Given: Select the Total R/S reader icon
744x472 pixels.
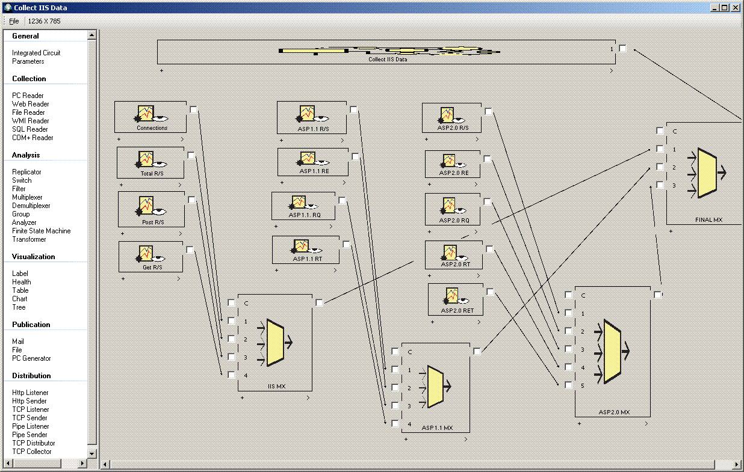Looking at the screenshot, I should (146, 159).
